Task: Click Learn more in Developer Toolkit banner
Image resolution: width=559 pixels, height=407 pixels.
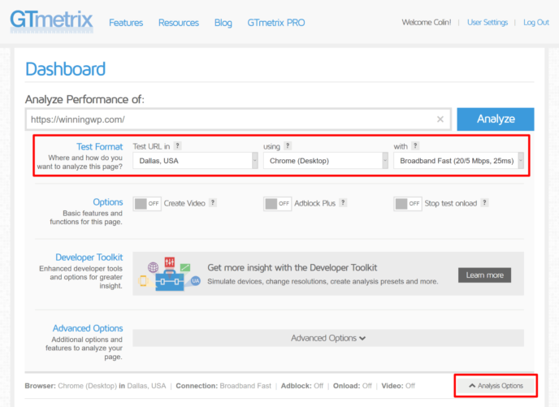Action: pyautogui.click(x=484, y=275)
